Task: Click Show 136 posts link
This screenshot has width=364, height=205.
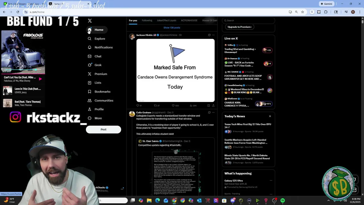Action: coord(172,28)
